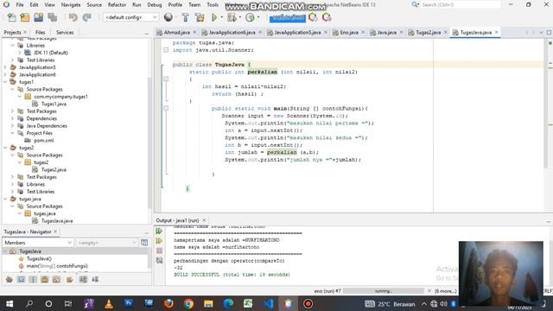Click the Clean and Build icon
The image size is (553, 311).
[200, 17]
